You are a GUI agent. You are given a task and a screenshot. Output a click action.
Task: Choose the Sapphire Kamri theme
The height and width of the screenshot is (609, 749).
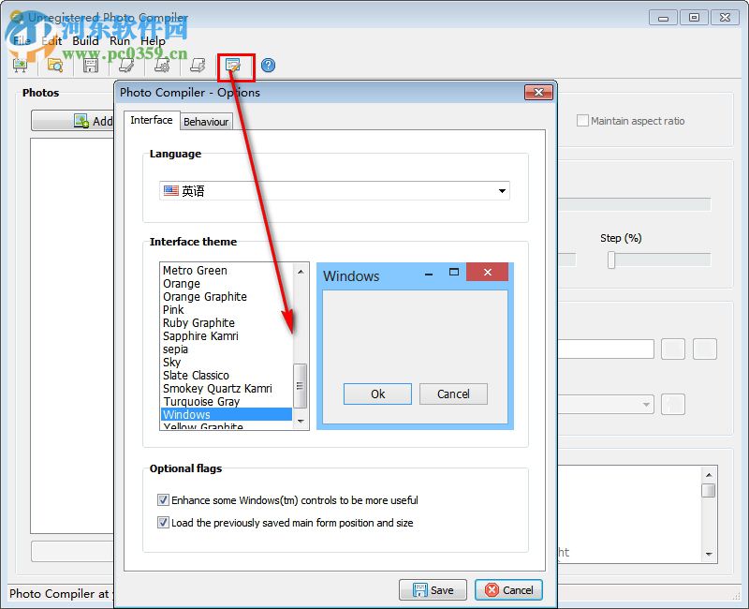coord(227,336)
